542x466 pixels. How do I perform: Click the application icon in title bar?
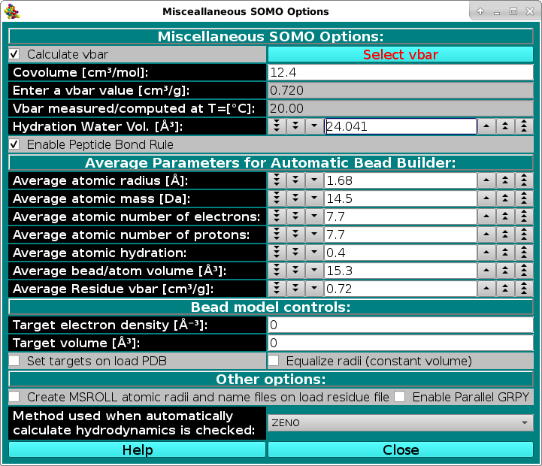click(x=13, y=11)
